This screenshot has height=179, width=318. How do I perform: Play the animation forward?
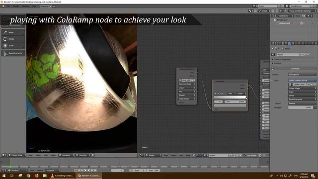pyautogui.click(x=88, y=171)
